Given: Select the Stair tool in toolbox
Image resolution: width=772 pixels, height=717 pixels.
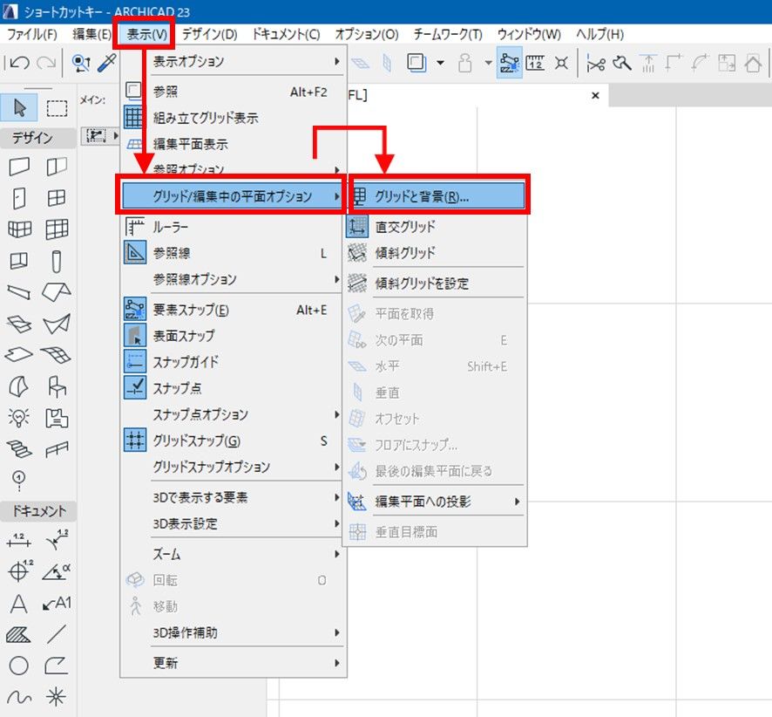Looking at the screenshot, I should pyautogui.click(x=19, y=449).
